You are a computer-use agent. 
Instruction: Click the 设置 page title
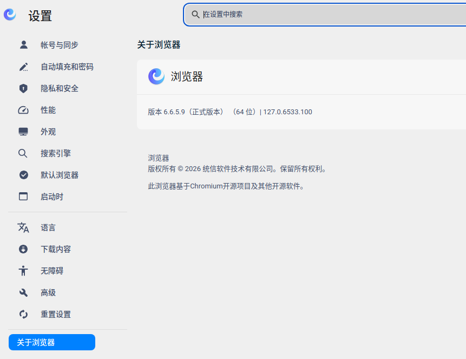coord(40,16)
